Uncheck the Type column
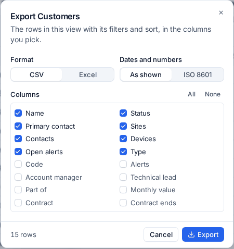This screenshot has width=234, height=249. pyautogui.click(x=123, y=152)
